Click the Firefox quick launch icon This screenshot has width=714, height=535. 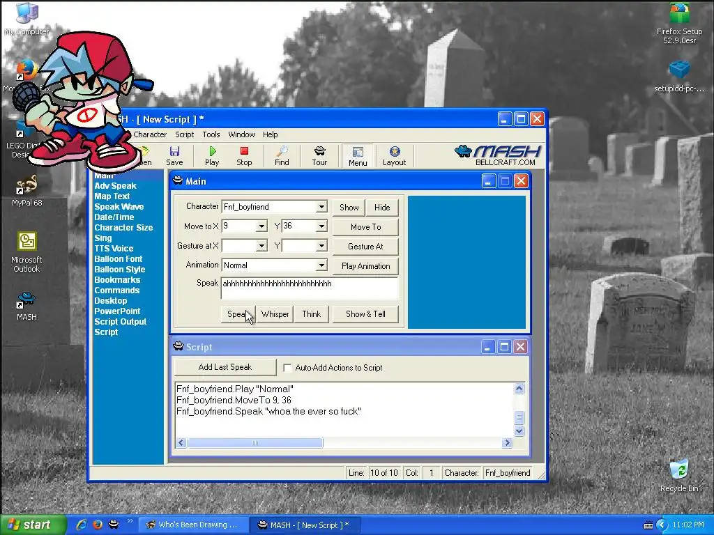(98, 525)
